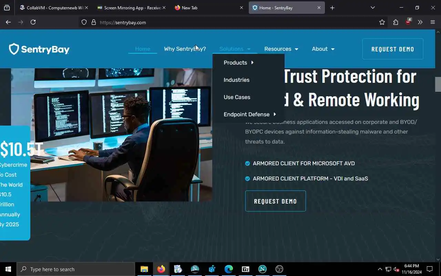Open Firefox View in the tab bar
Image resolution: width=441 pixels, height=276 pixels.
pyautogui.click(x=7, y=8)
